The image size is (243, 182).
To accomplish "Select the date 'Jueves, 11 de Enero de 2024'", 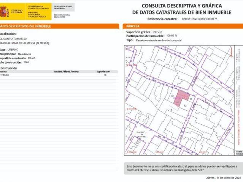I will pyautogui.click(x=224, y=178).
